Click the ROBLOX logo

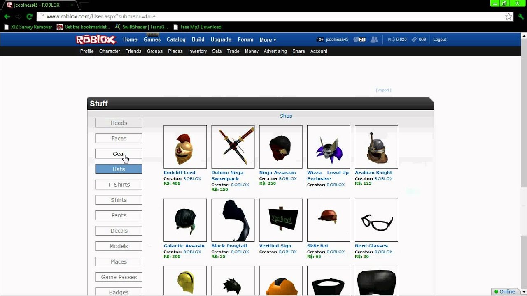click(96, 39)
